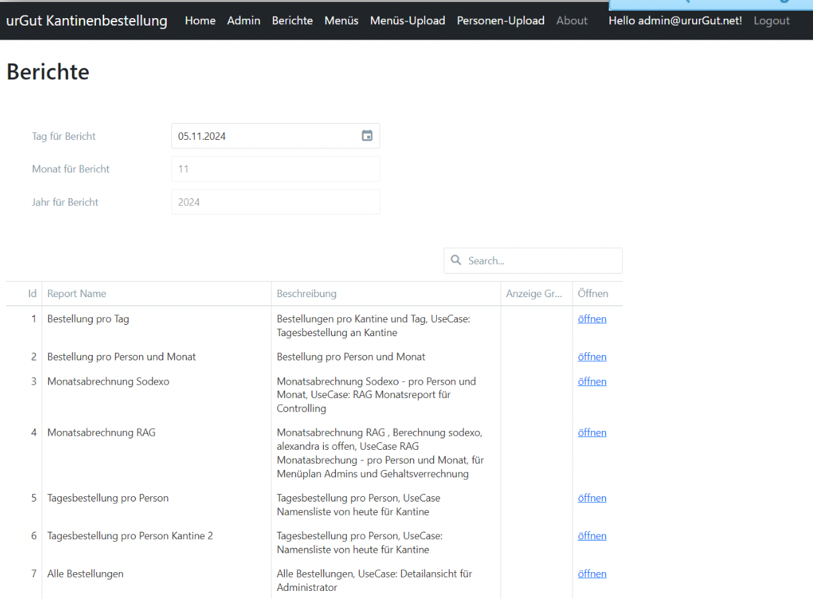This screenshot has width=813, height=601.
Task: Open the About page link
Action: pos(572,21)
